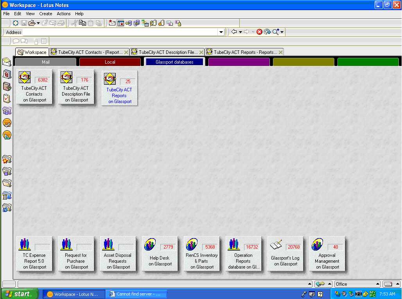This screenshot has height=299, width=402.
Task: Click the Copy icon in the toolbar
Action: click(x=82, y=23)
